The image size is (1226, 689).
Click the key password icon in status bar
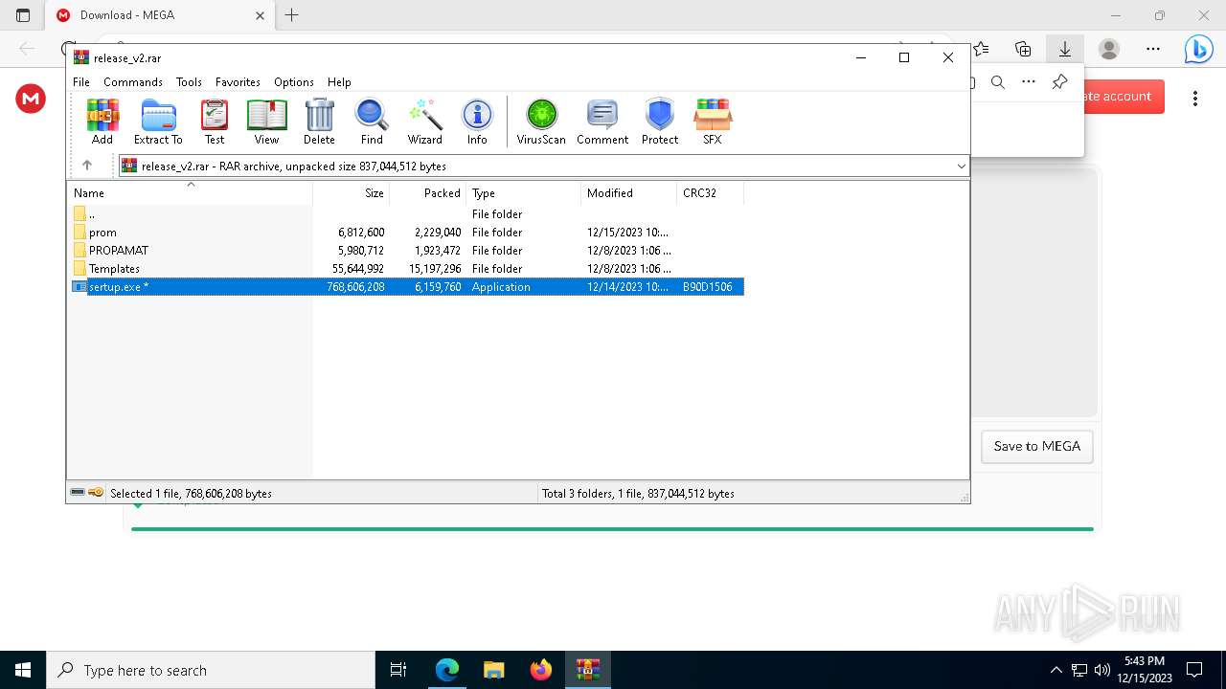[96, 493]
